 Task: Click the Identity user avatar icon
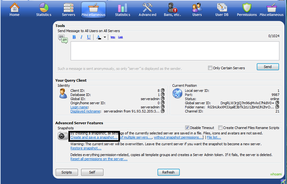63,93
